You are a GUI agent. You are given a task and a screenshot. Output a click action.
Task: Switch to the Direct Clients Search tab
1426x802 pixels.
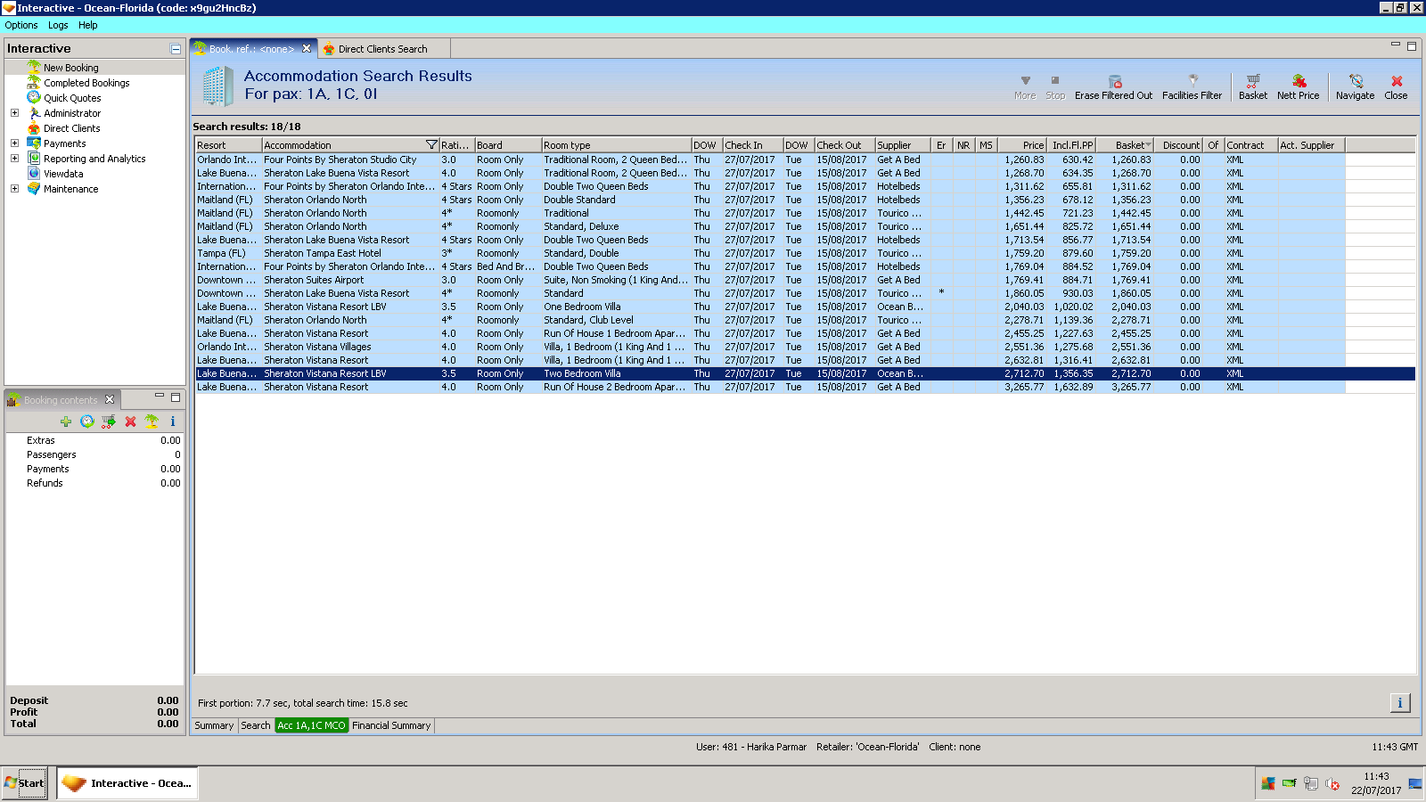(x=383, y=49)
